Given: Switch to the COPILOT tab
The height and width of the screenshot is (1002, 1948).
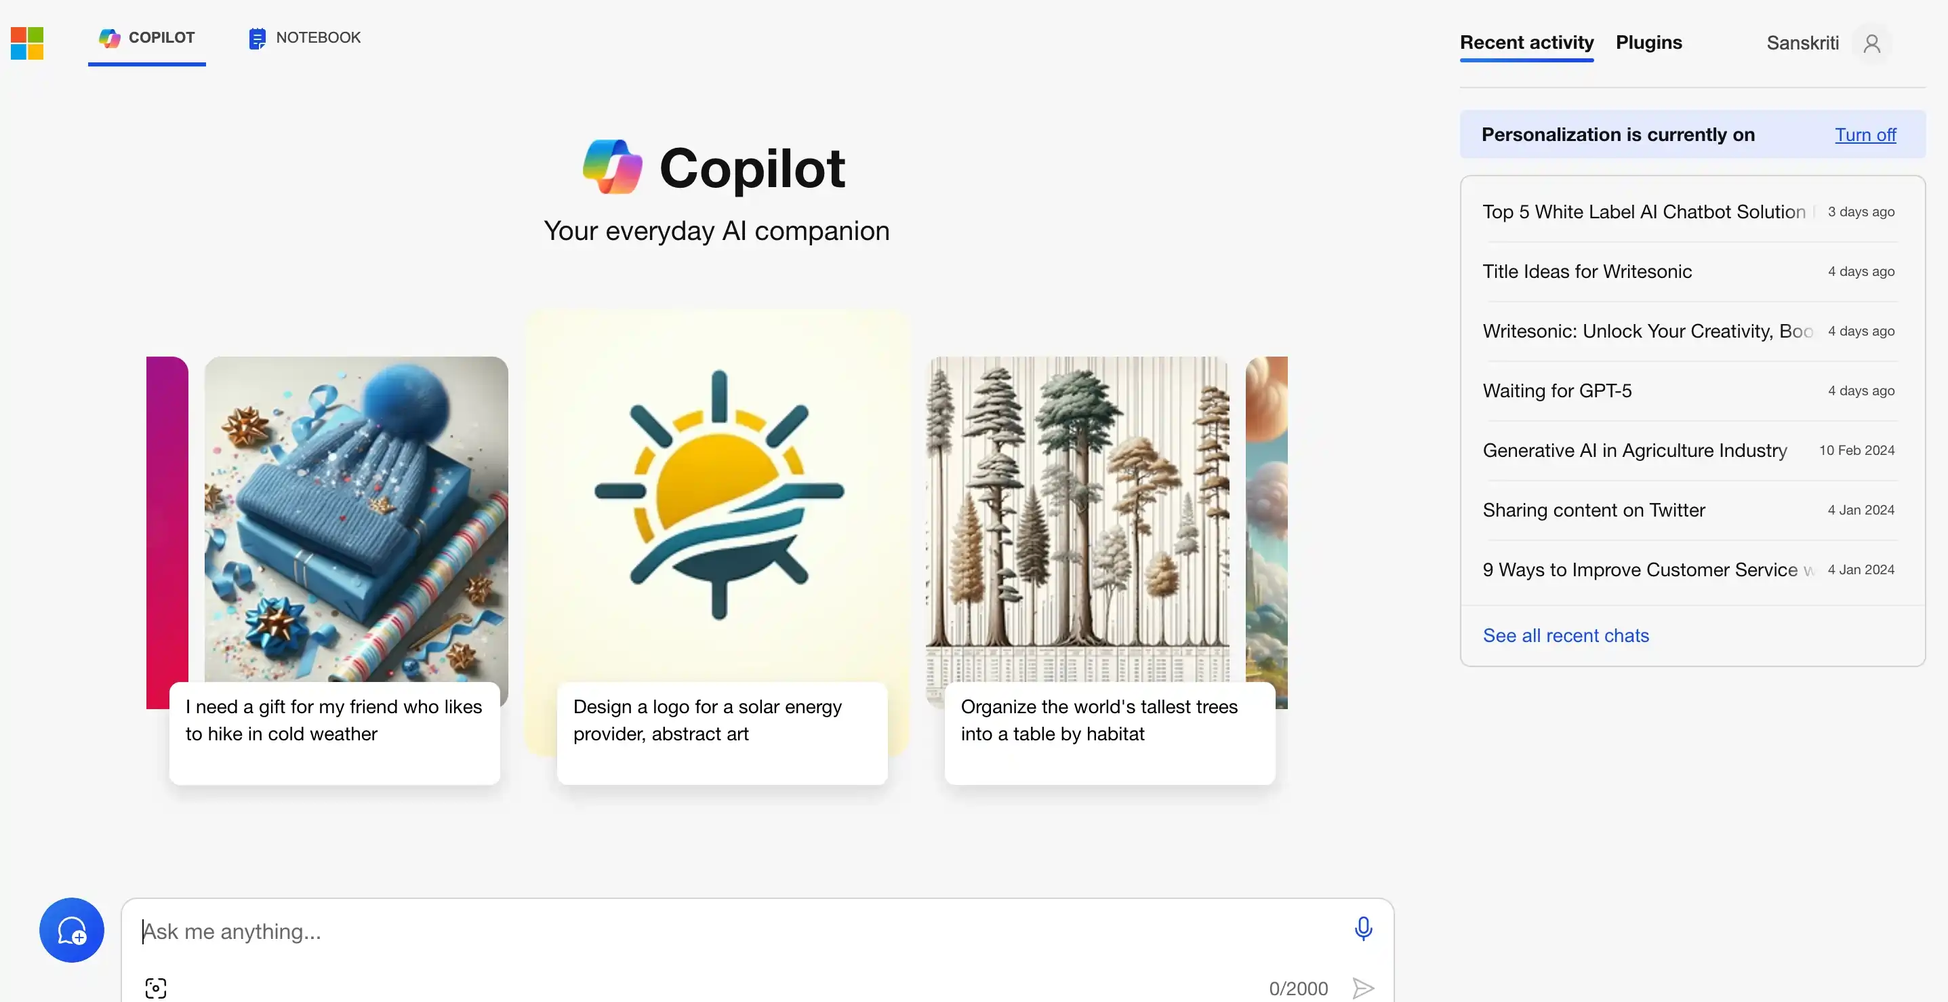Looking at the screenshot, I should click(146, 38).
